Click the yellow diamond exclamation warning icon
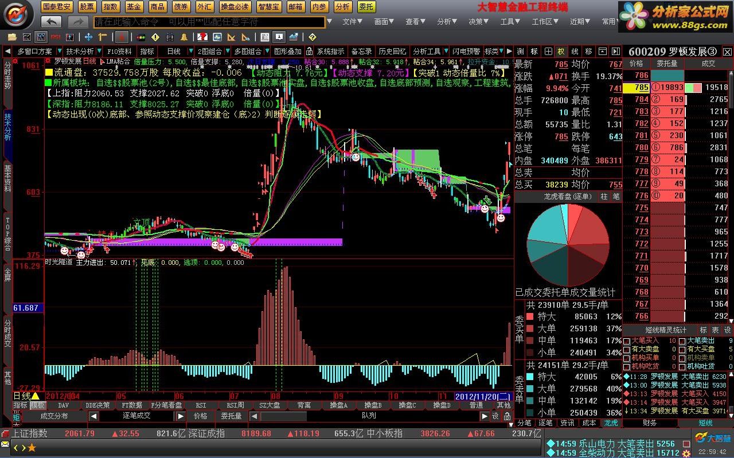The width and height of the screenshot is (734, 458). pos(155,37)
